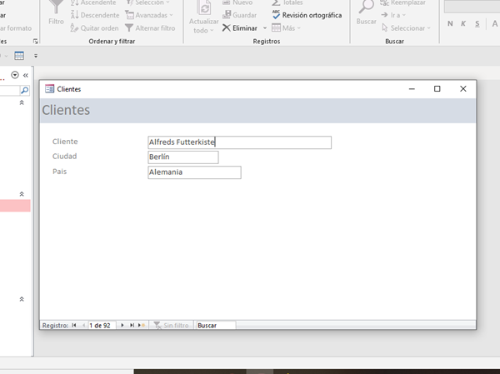Minimize the Clientes form window
The image size is (500, 374).
(x=412, y=89)
